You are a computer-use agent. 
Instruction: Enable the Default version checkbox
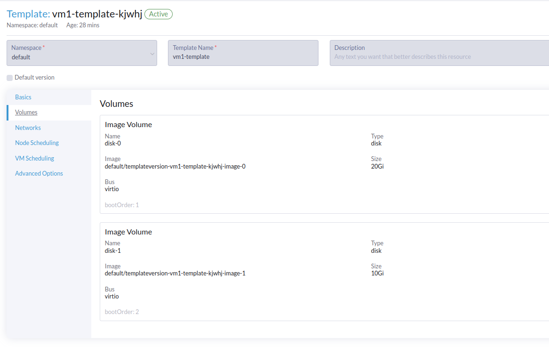[9, 77]
